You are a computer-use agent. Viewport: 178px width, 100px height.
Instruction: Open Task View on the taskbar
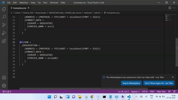pos(61,97)
